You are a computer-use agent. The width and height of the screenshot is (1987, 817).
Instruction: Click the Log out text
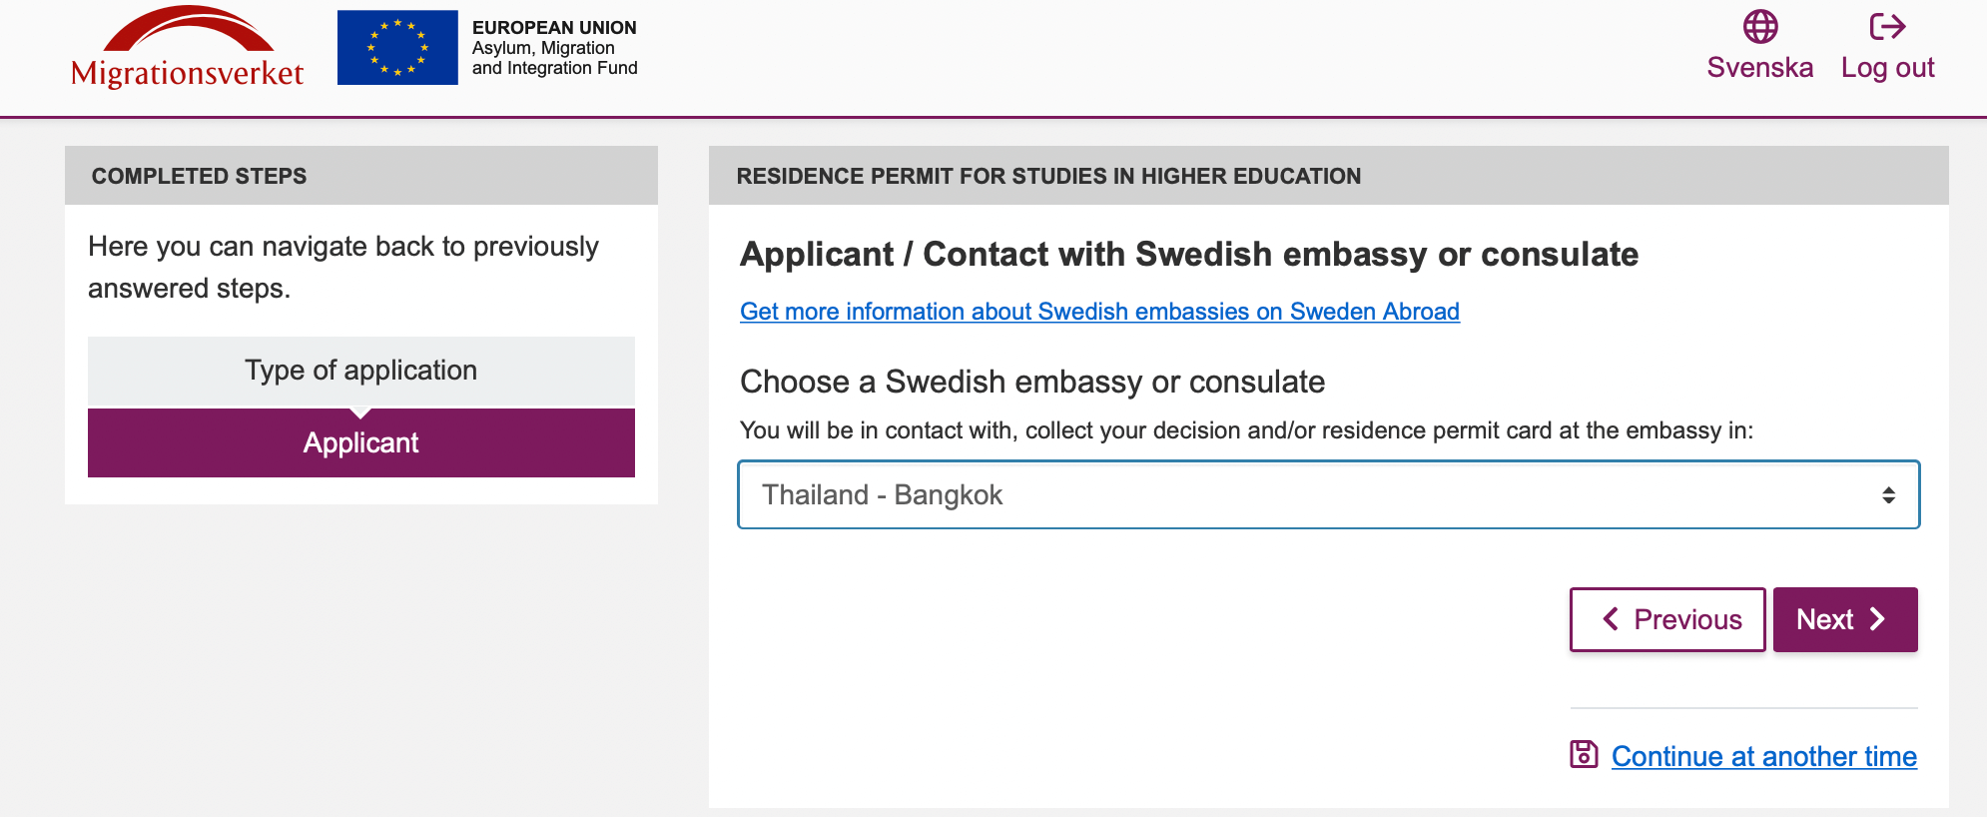coord(1887,67)
